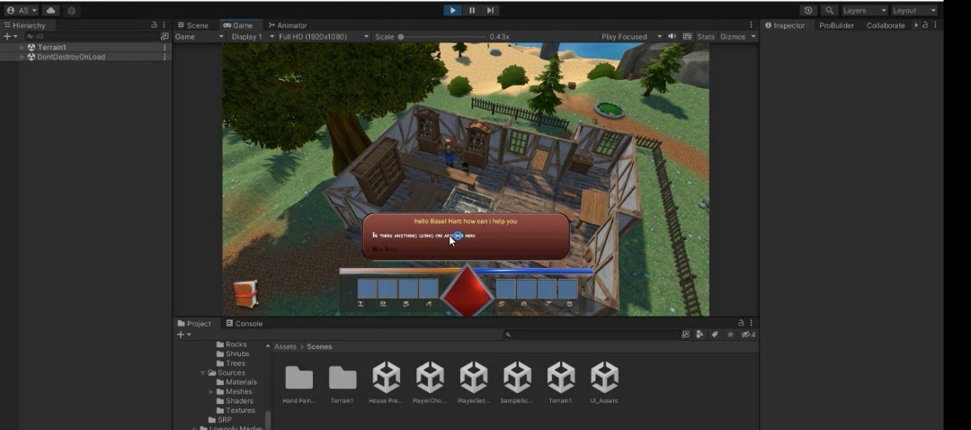Click the red diamond in the hotbar
This screenshot has width=971, height=430.
(x=467, y=291)
